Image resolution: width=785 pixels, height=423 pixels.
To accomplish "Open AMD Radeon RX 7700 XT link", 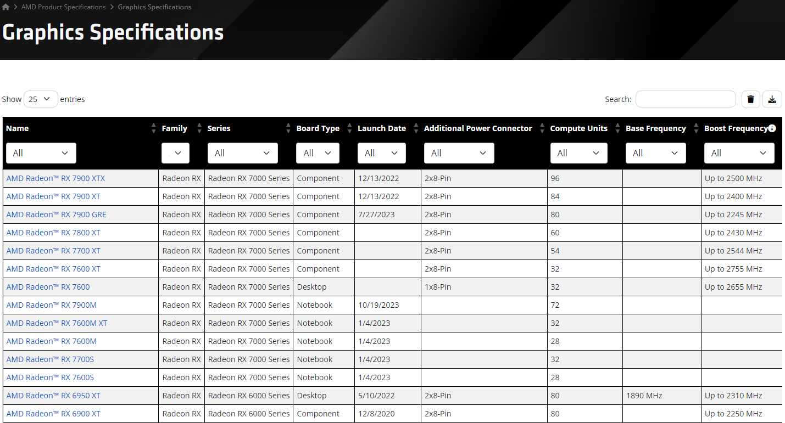I will pos(53,251).
